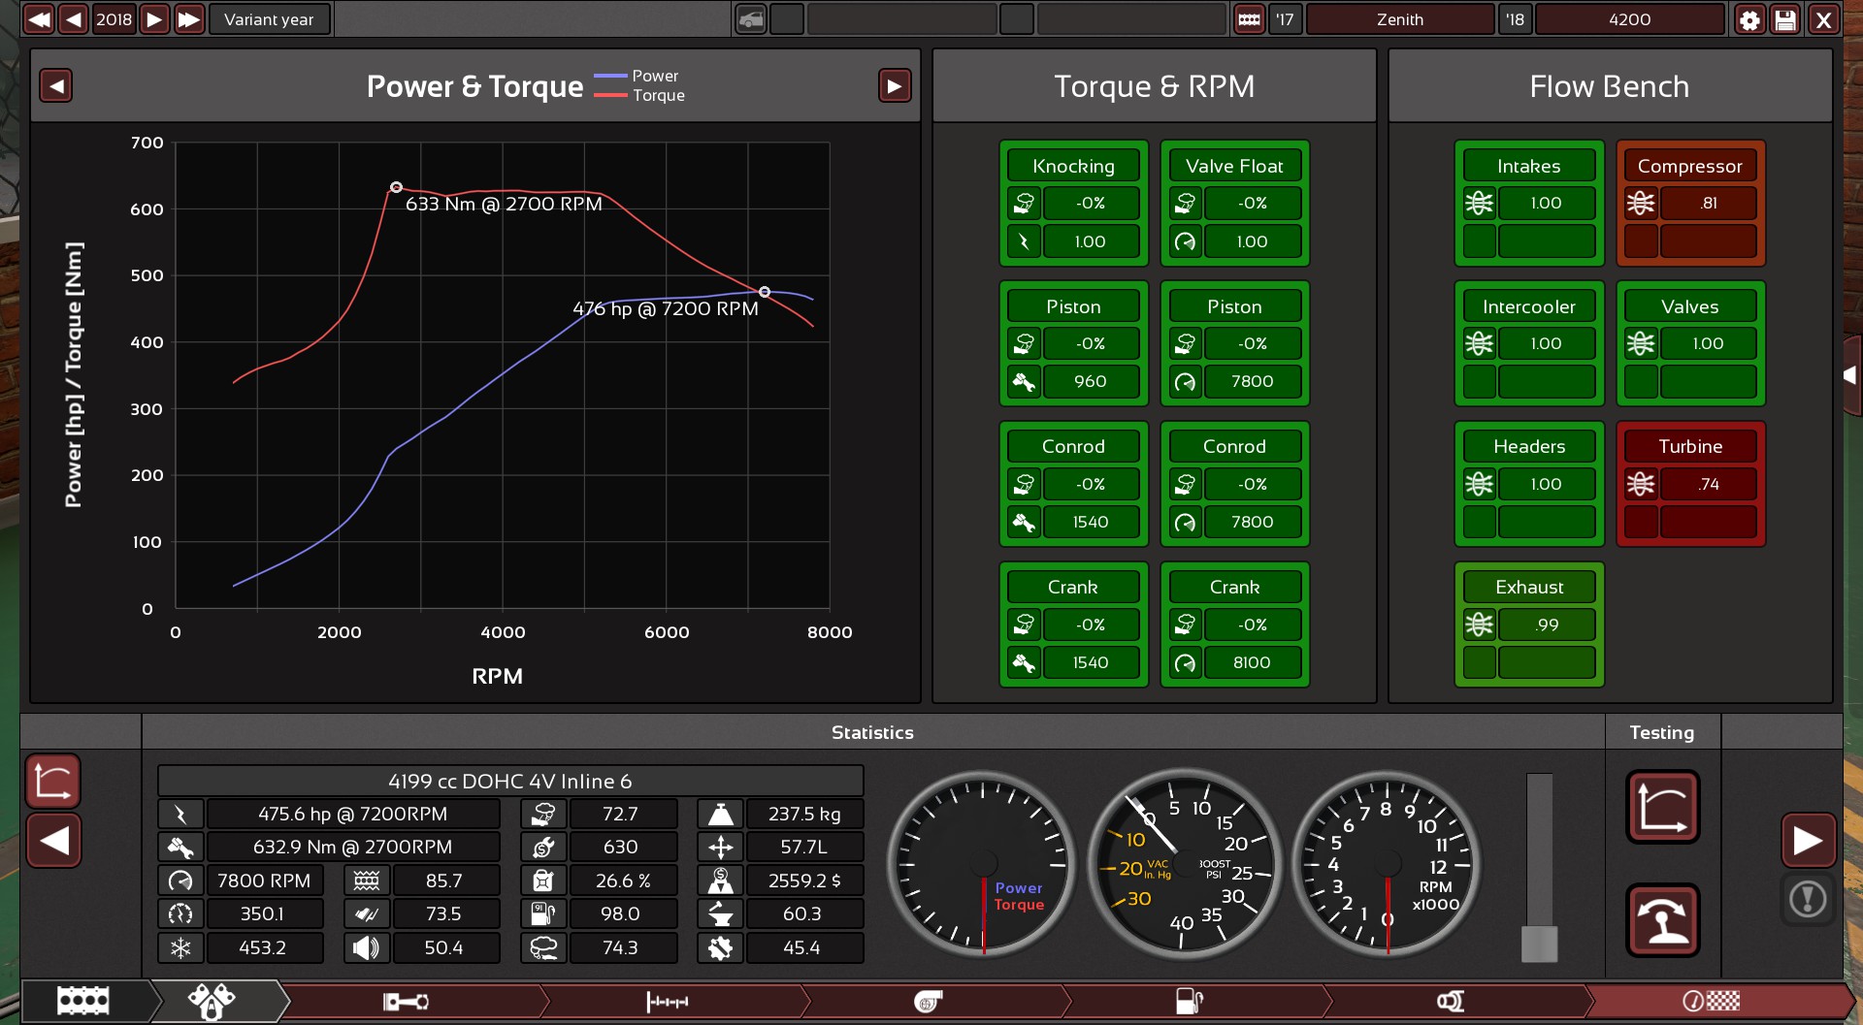Screen dimensions: 1863x1025
Task: Click the save floppy disk icon
Action: pyautogui.click(x=1785, y=19)
